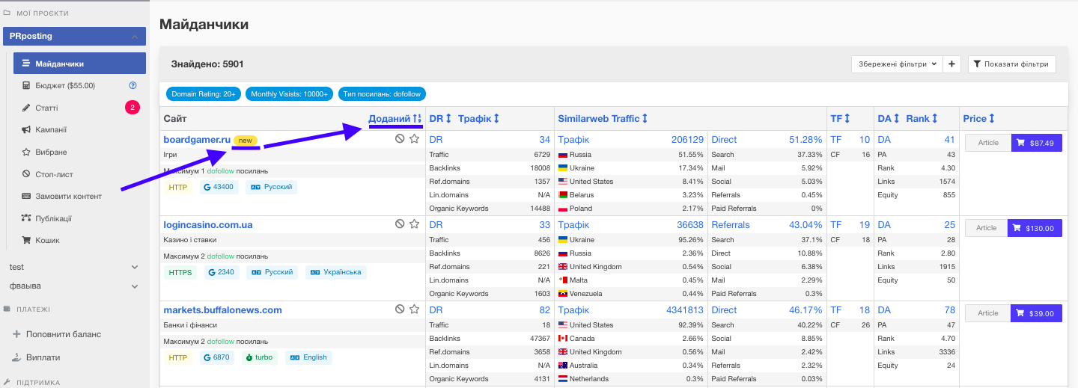Click the red badge showing 2 articles
The image size is (1078, 388).
point(133,108)
